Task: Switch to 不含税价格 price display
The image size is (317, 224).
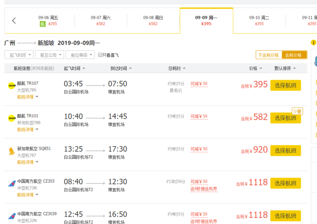Action: [x=268, y=55]
